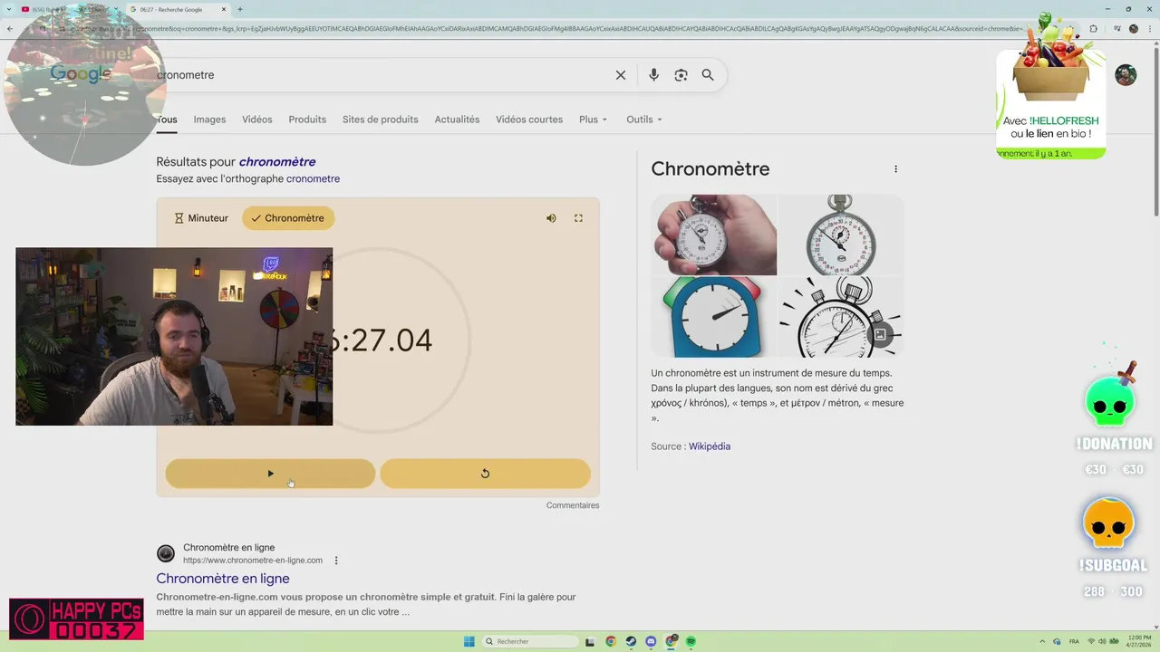
Task: Open the Commentaires feedback link
Action: click(573, 505)
